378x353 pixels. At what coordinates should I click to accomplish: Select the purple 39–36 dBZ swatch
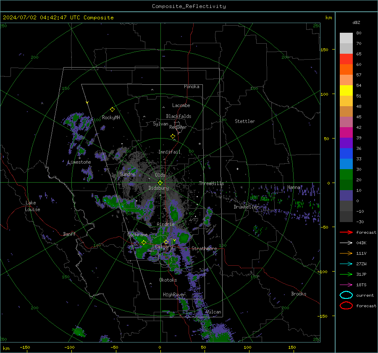(x=346, y=143)
